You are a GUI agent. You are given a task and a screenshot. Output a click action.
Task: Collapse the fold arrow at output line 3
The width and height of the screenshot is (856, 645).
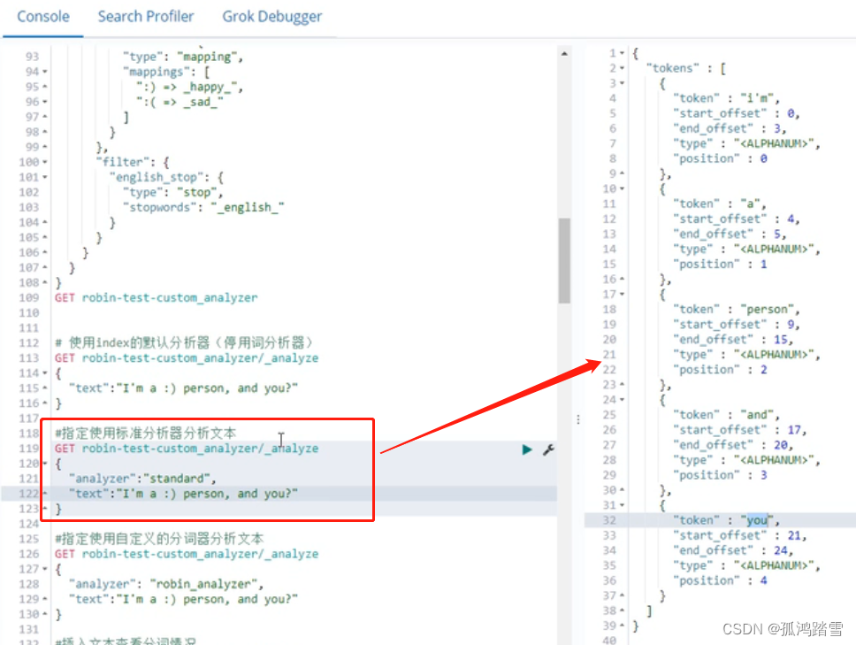[622, 83]
